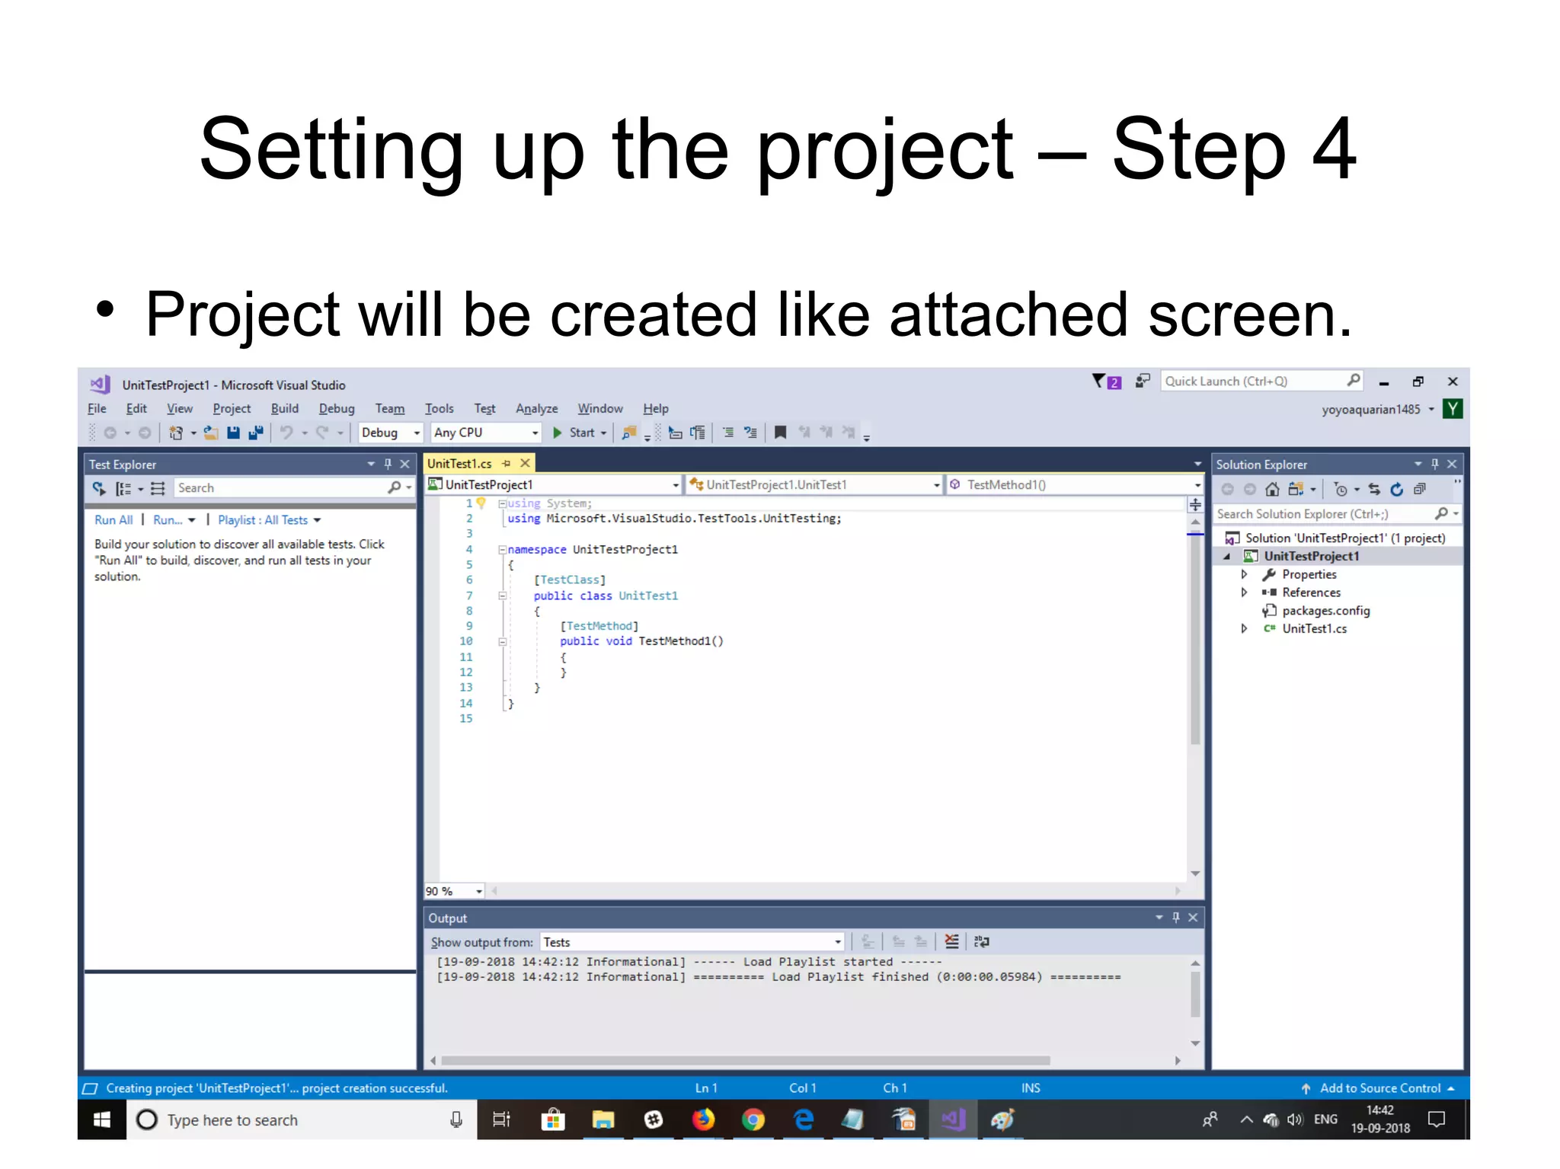Toggle auto-hide pin on Output panel
1560x1169 pixels.
[1176, 918]
